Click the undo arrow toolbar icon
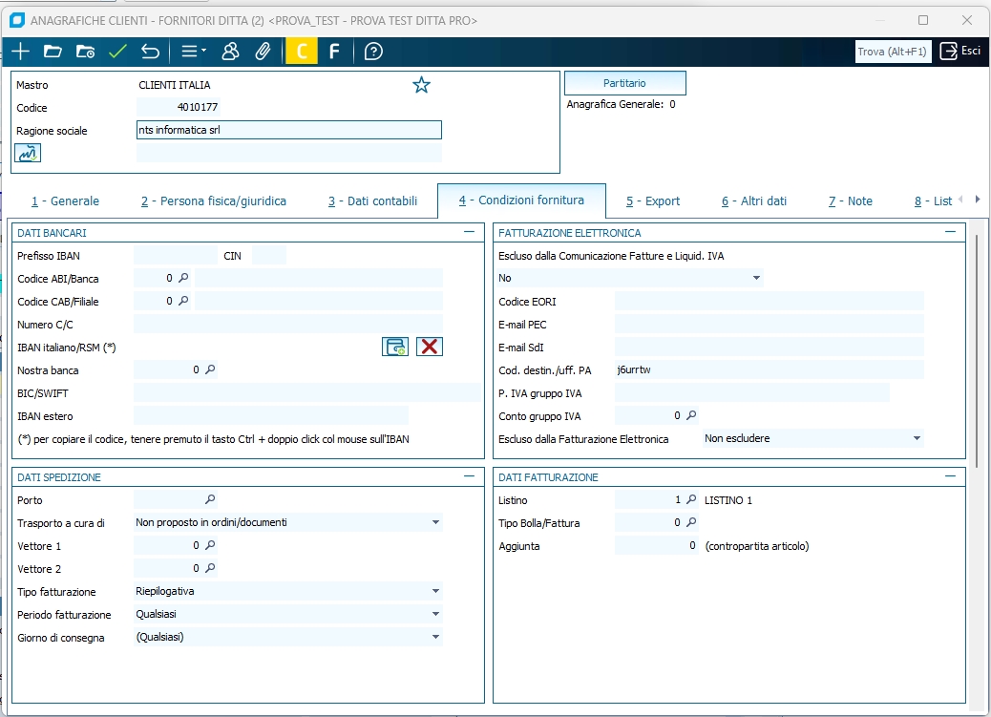The image size is (991, 717). coord(150,52)
